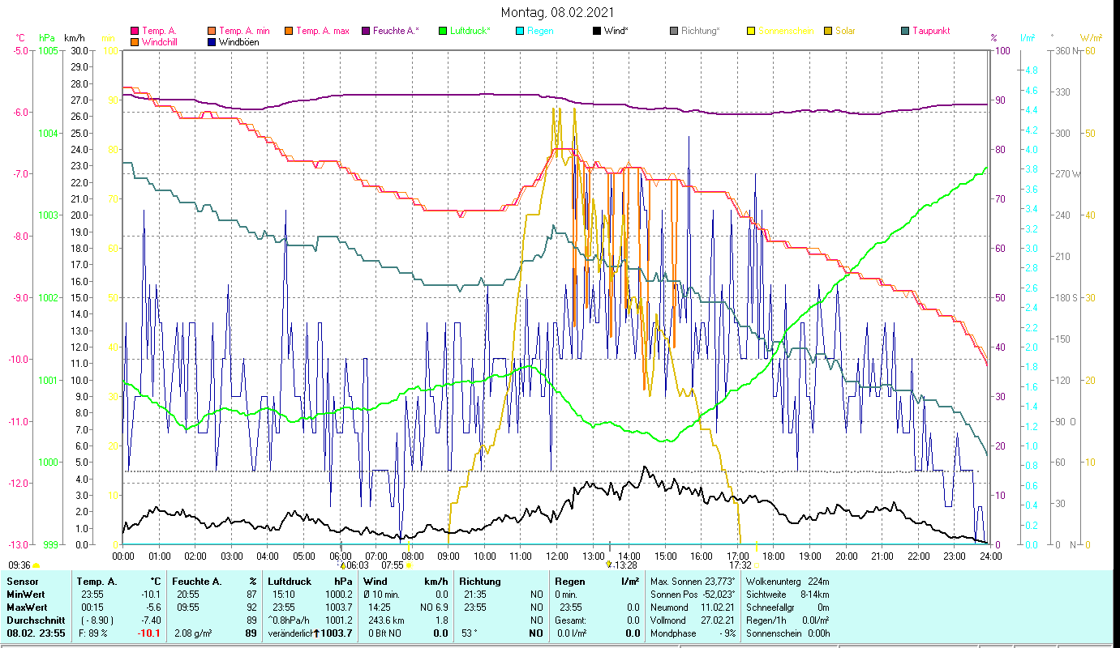Click the purple Feuchte A. legend square
Screen dimensions: 1120x648
pyautogui.click(x=367, y=31)
